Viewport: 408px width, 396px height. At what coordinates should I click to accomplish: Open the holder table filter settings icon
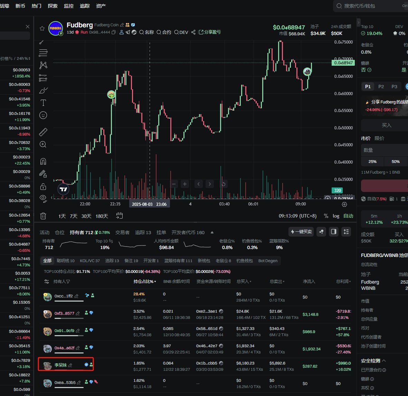coord(47,282)
